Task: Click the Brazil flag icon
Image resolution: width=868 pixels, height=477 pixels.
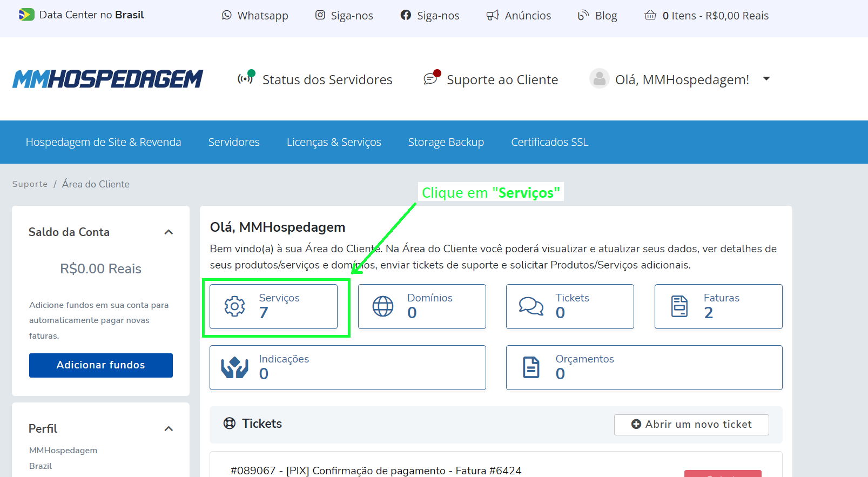Action: (x=26, y=15)
